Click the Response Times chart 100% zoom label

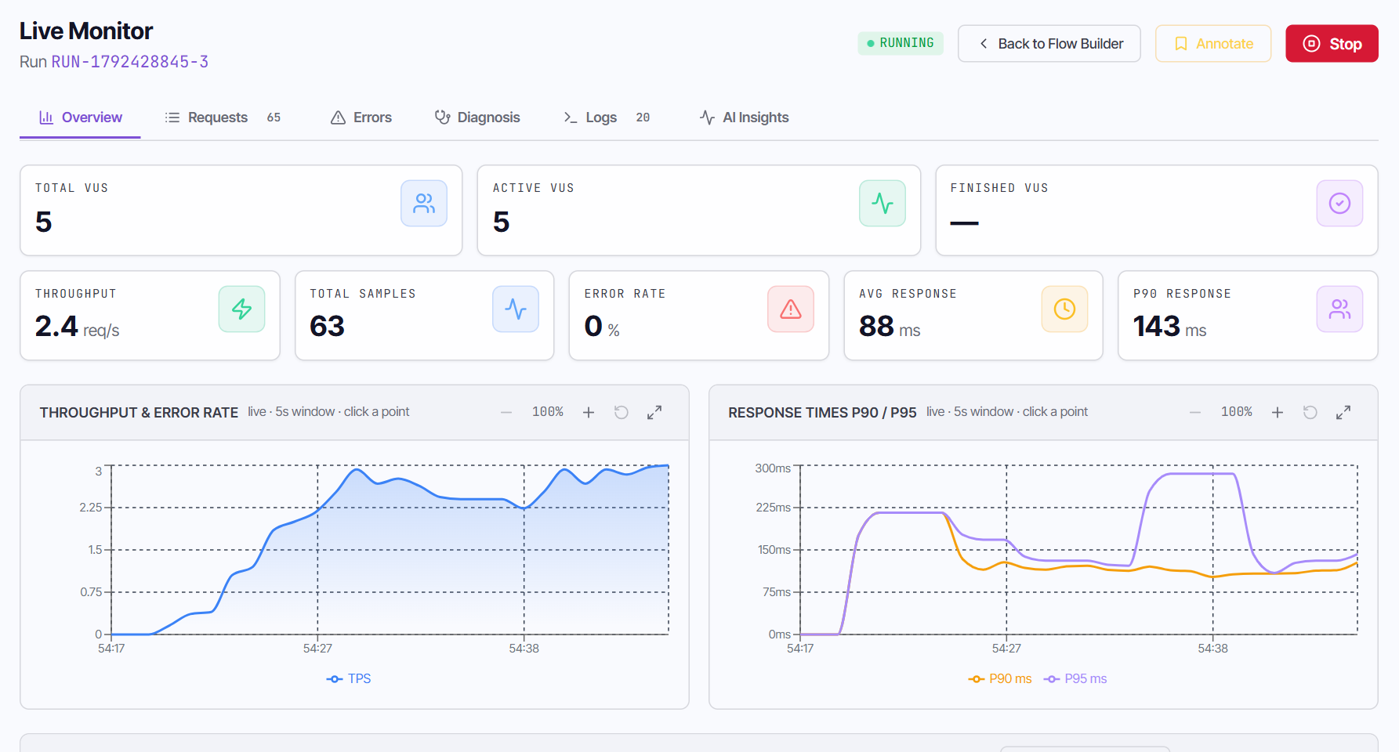click(x=1237, y=412)
